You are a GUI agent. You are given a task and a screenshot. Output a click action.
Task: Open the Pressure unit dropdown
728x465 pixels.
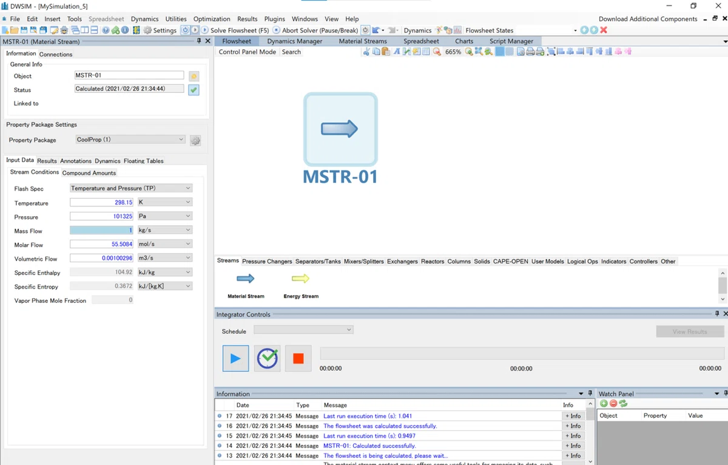(165, 216)
